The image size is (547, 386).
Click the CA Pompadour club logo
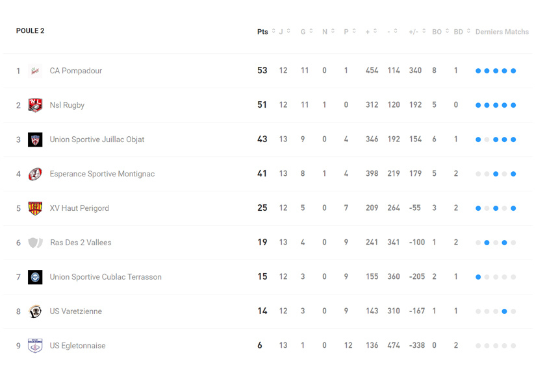[x=35, y=71]
